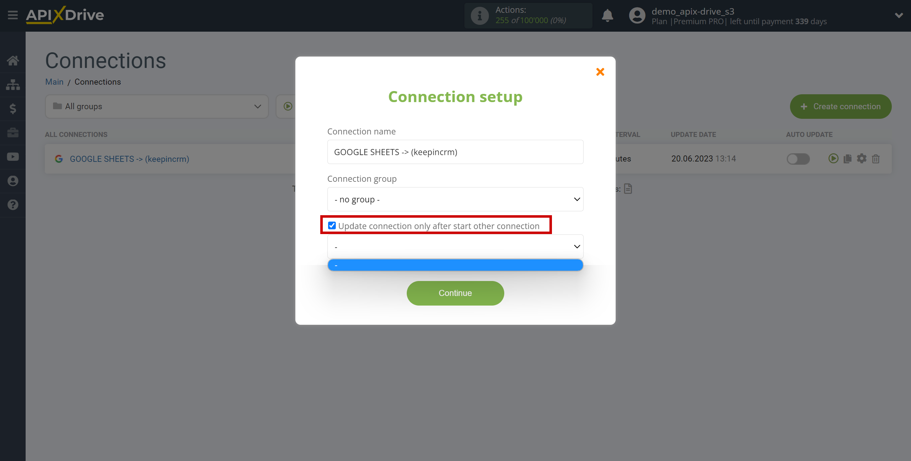Expand the connection group dropdown
911x461 pixels.
(x=455, y=199)
